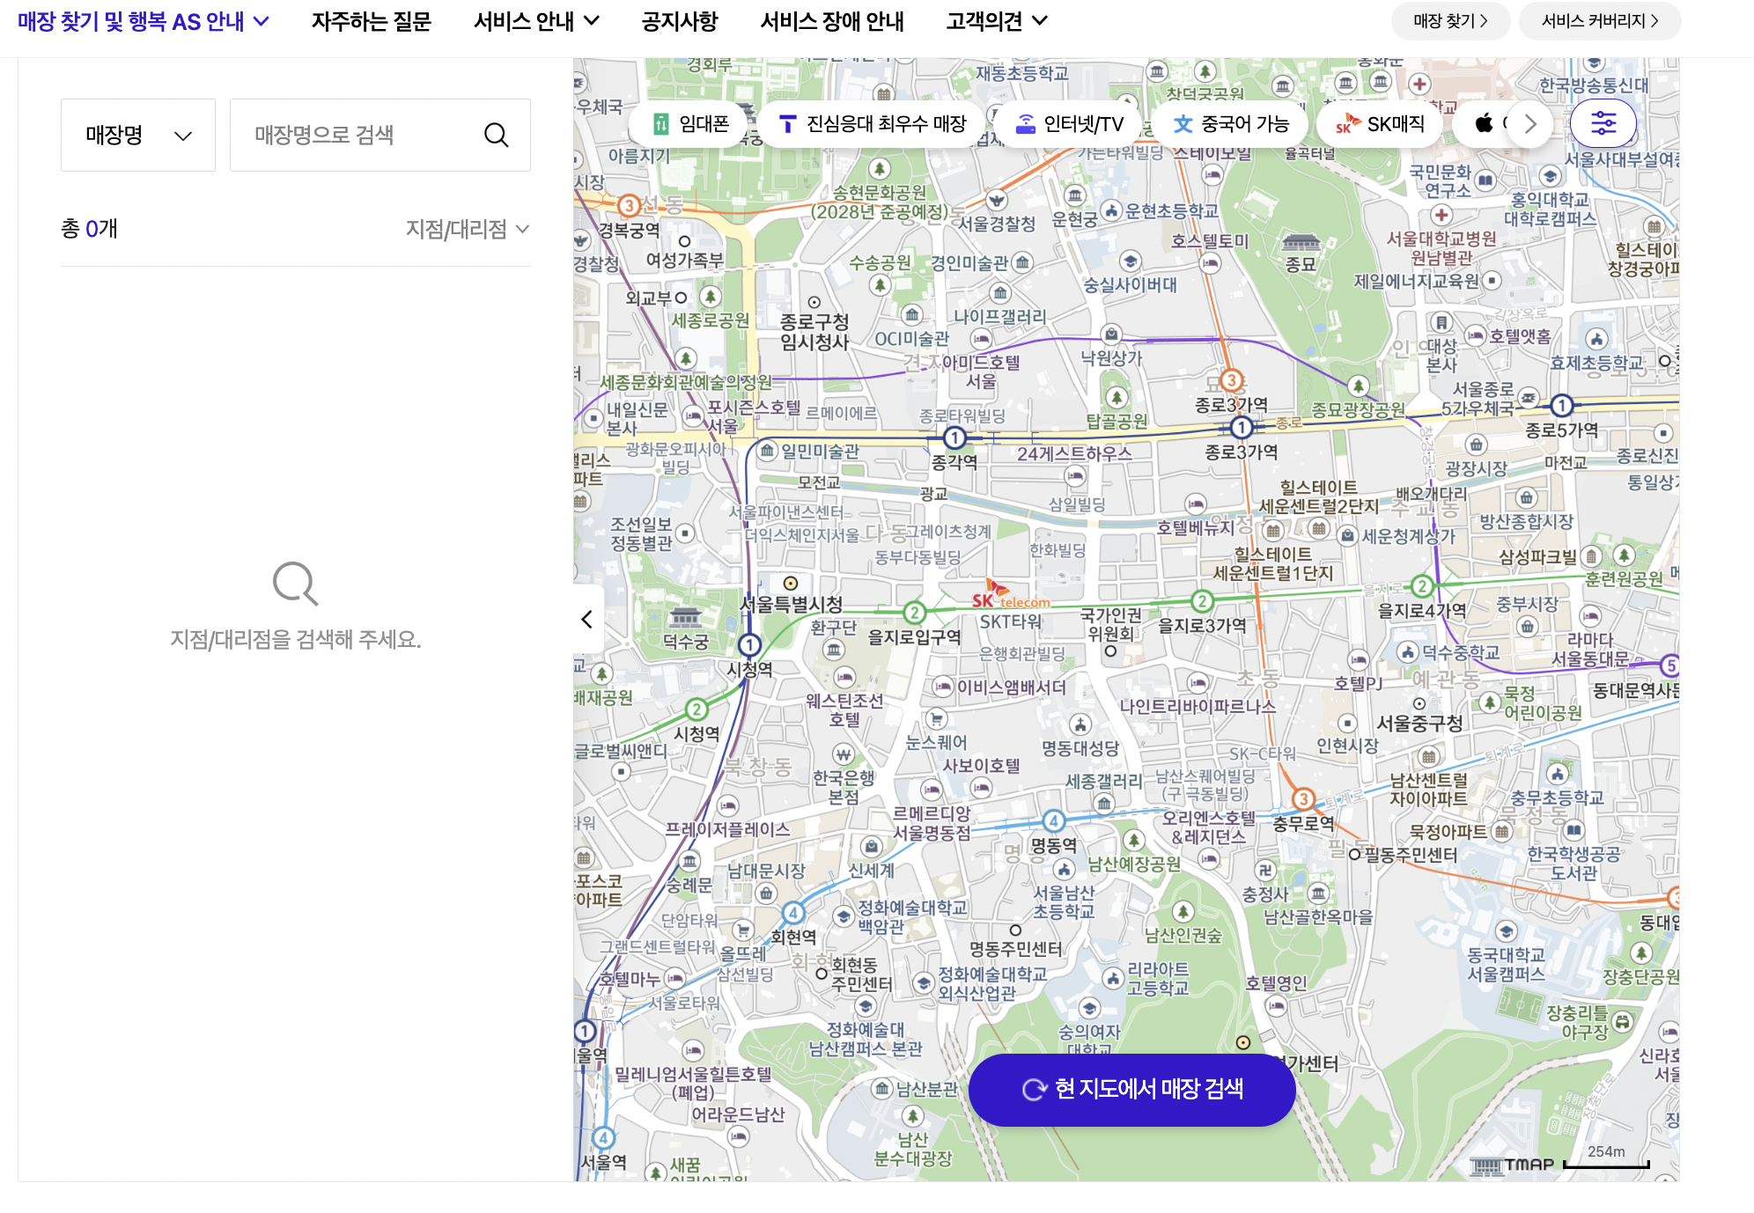The height and width of the screenshot is (1213, 1754).
Task: Expand the 지점/대리점 sort dropdown
Action: click(x=468, y=229)
